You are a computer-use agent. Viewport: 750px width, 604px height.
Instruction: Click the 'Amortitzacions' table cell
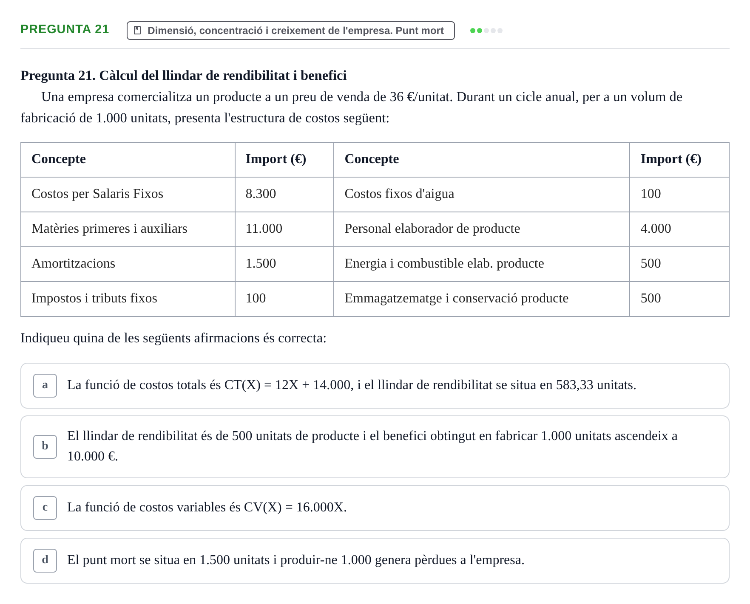128,264
